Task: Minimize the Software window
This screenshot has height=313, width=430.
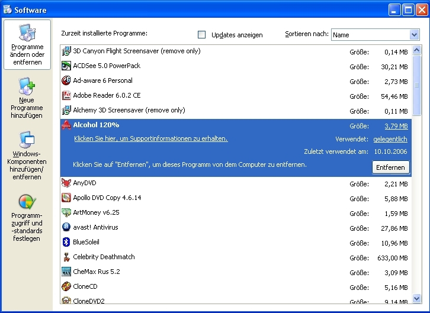Action: coord(394,10)
